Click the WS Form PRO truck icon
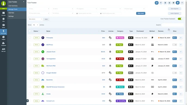 click(43, 66)
